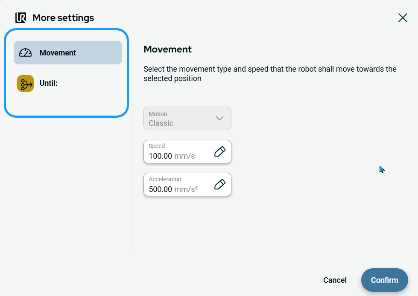Click the movement type description text
The height and width of the screenshot is (296, 418).
pyautogui.click(x=270, y=74)
